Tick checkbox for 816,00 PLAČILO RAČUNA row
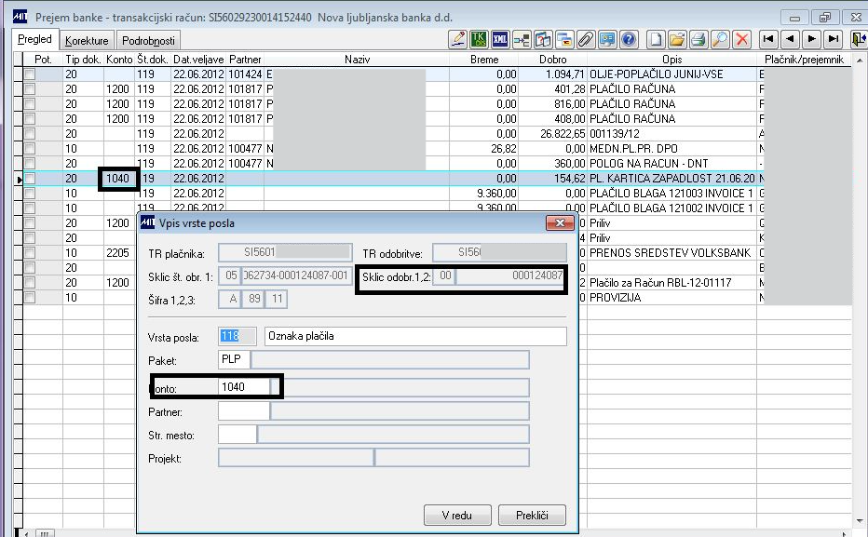 pyautogui.click(x=30, y=104)
